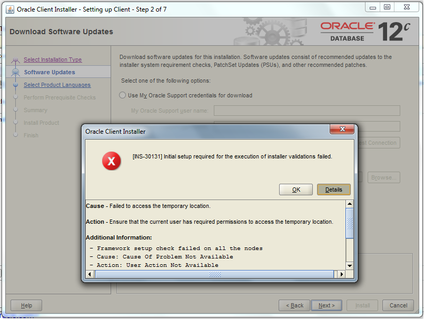This screenshot has height=319, width=425.
Task: Toggle the Details button in error dialog
Action: pyautogui.click(x=334, y=190)
